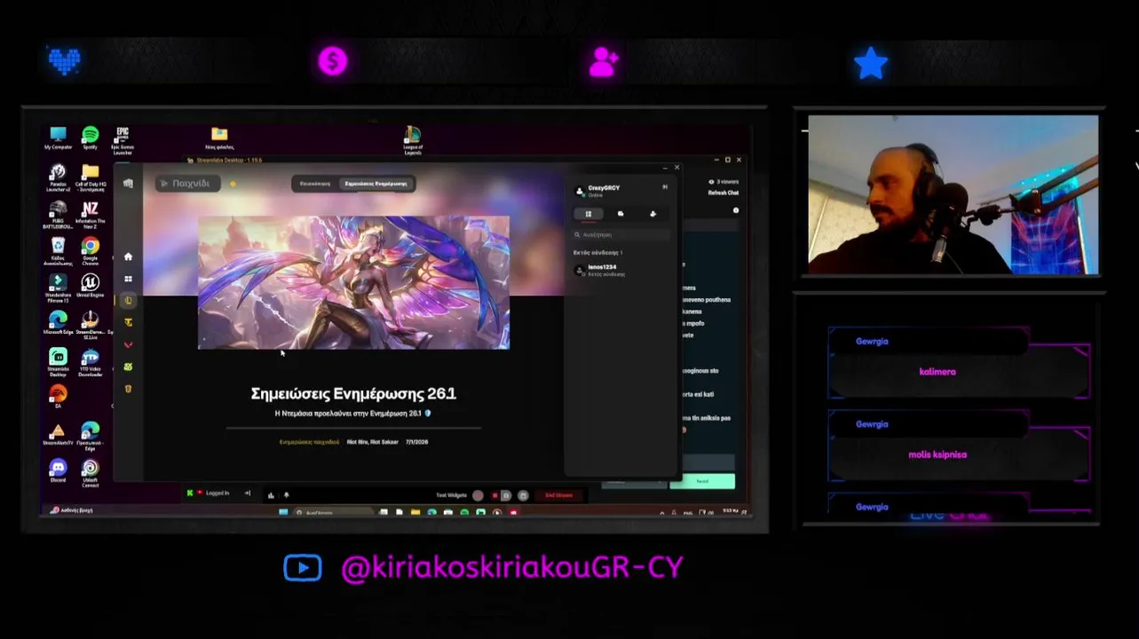Screen dimensions: 1139x639
Task: Select the green game icon below Valorant in the sidebar
Action: [x=128, y=367]
